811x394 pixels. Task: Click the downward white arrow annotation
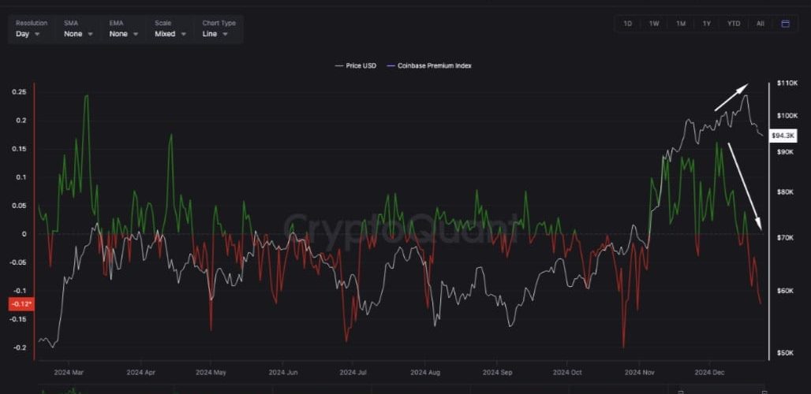tap(746, 186)
